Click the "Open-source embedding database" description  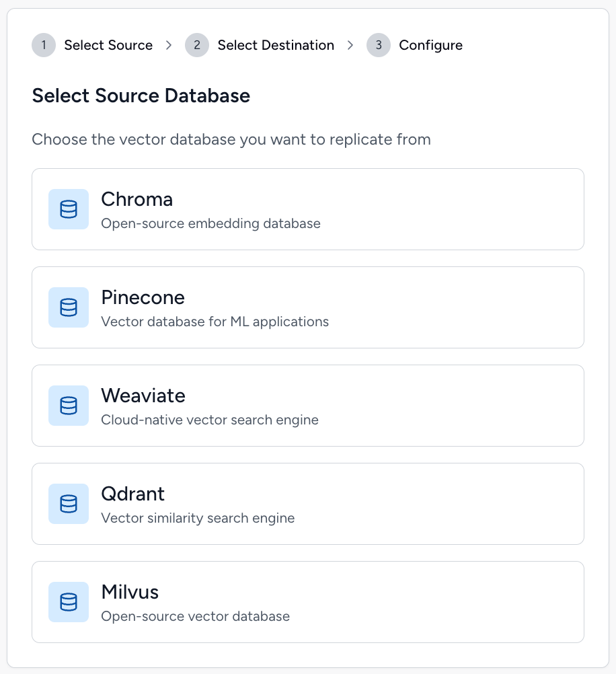point(210,223)
